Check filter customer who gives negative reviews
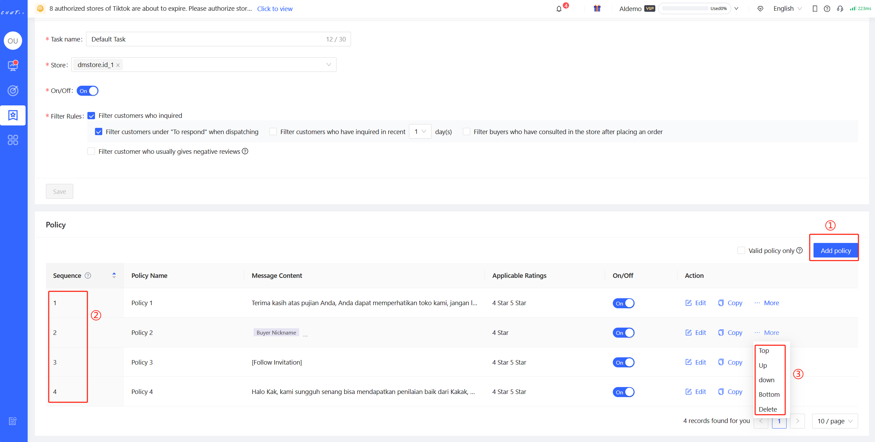875x442 pixels. 91,151
